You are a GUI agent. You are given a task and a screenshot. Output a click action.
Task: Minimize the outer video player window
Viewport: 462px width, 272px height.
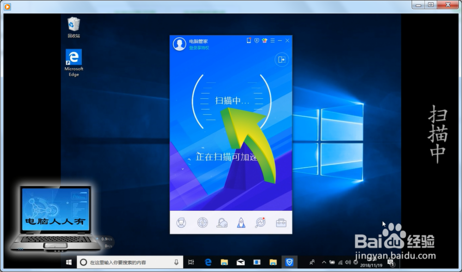coord(419,5)
